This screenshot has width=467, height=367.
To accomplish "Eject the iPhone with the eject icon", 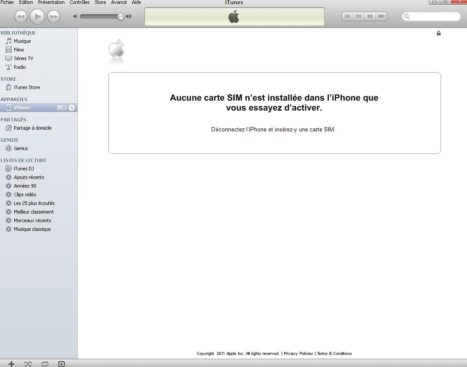I will (72, 108).
